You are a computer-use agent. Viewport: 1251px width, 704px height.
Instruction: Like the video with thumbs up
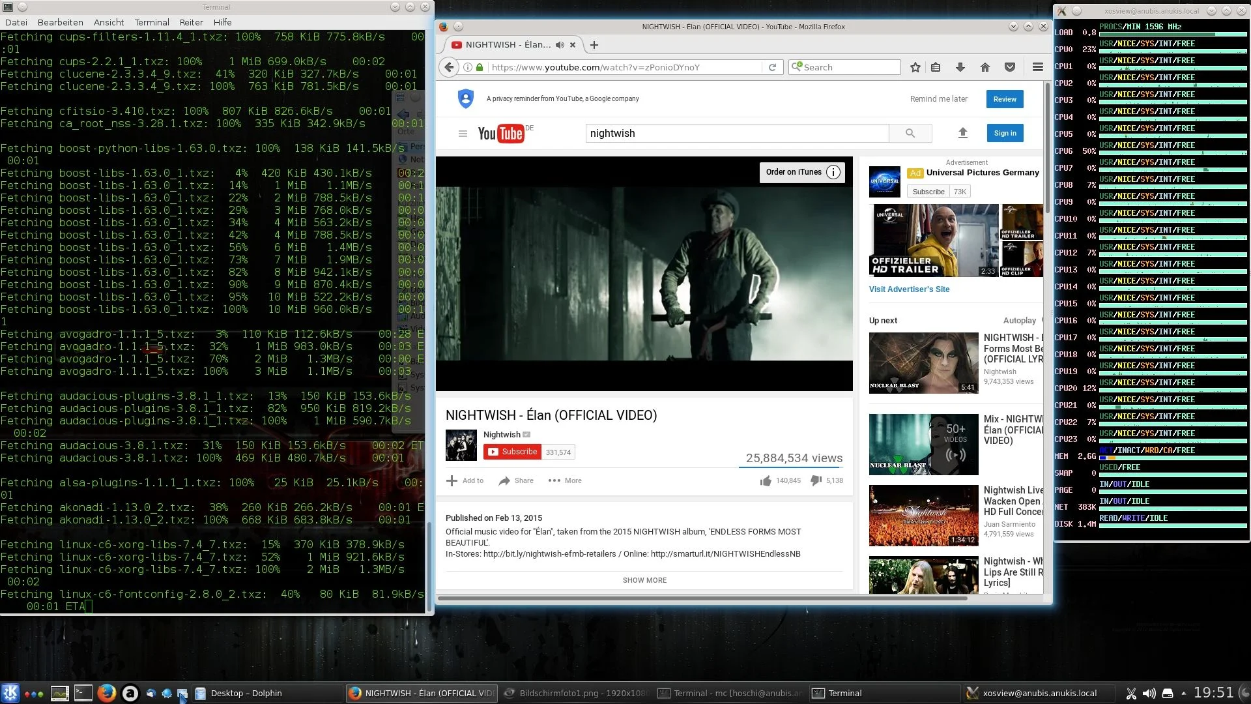[766, 481]
